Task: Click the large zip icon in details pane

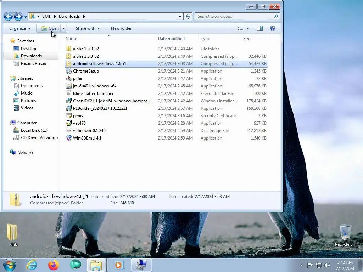Action: coord(15,199)
